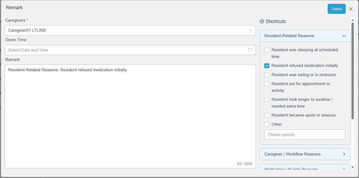Expand Medication / Supply Reasons section
The width and height of the screenshot is (359, 178).
pyautogui.click(x=305, y=169)
